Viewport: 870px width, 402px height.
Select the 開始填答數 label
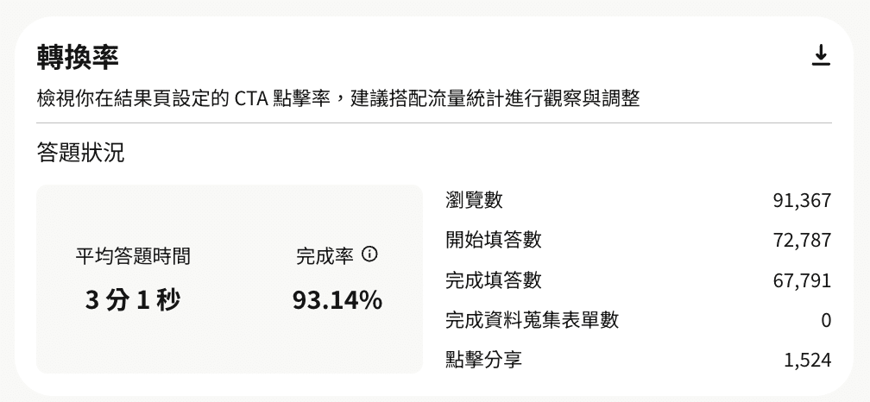point(493,240)
